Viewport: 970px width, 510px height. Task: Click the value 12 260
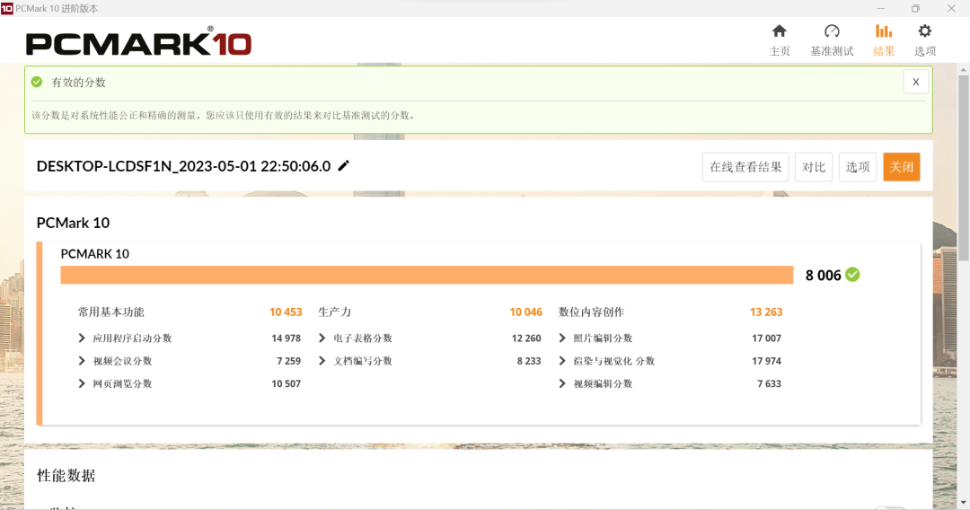tap(526, 339)
